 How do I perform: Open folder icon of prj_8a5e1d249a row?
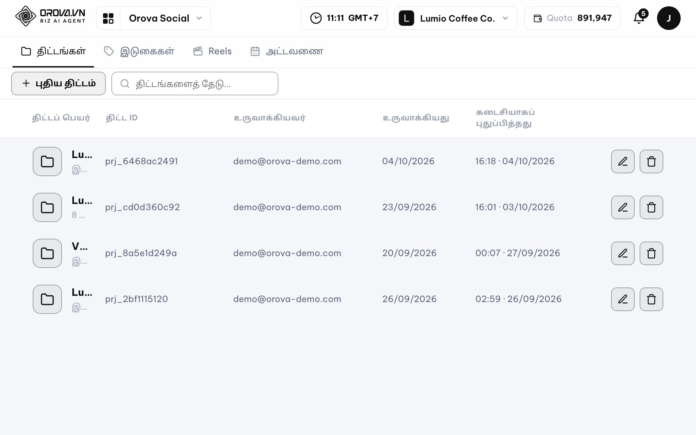tap(47, 253)
